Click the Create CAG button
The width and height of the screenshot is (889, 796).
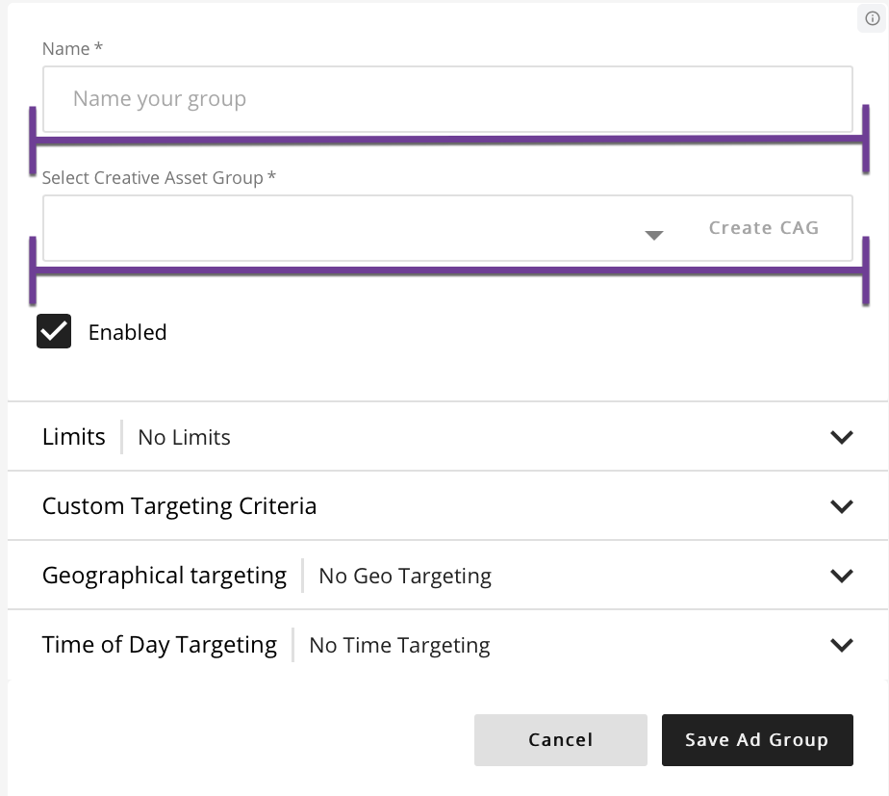[764, 227]
